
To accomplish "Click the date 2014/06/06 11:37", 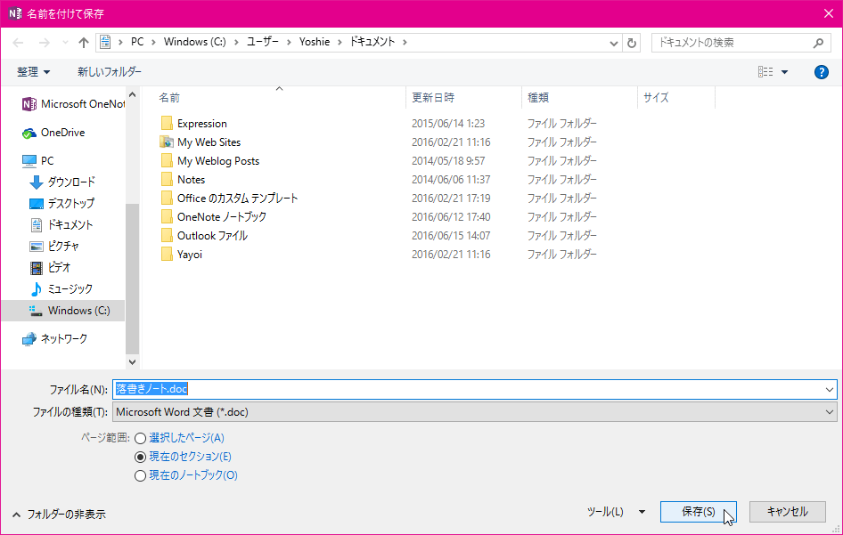I will click(451, 180).
